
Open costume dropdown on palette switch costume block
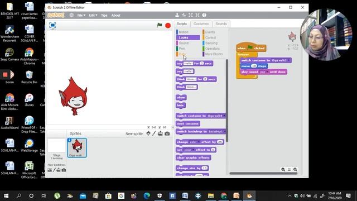click(224, 116)
